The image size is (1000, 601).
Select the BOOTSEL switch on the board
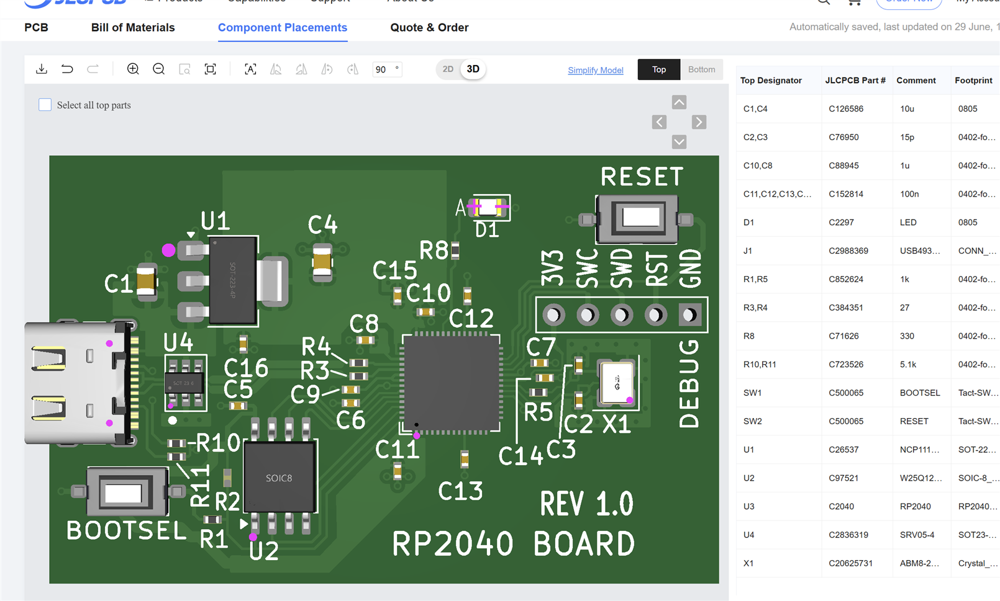[x=128, y=492]
